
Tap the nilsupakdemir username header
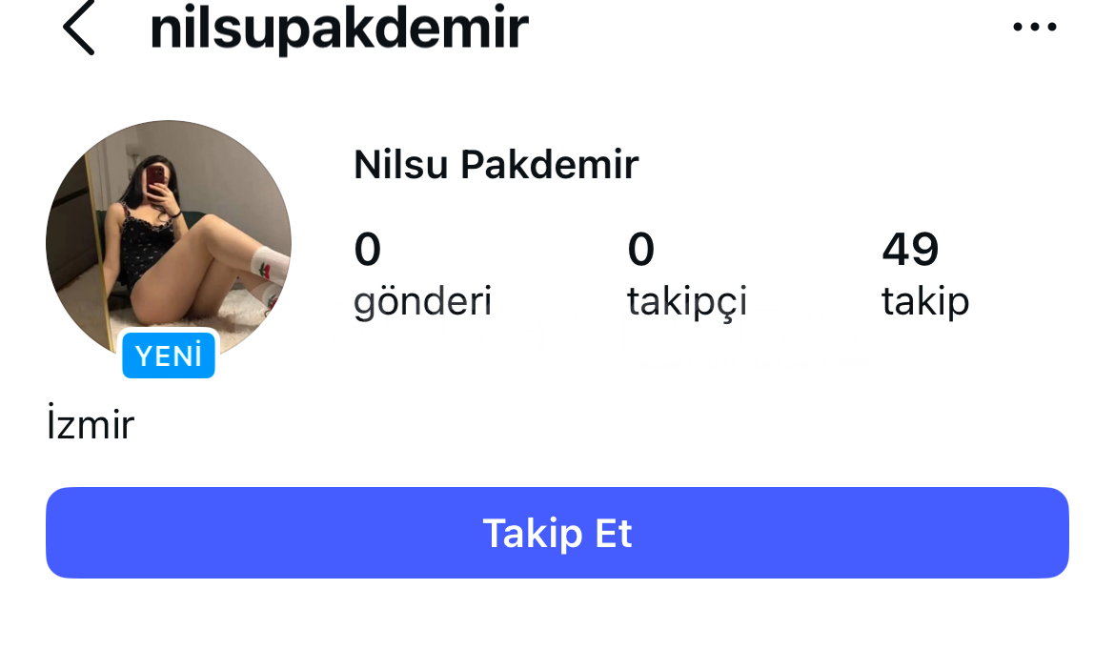click(x=339, y=29)
